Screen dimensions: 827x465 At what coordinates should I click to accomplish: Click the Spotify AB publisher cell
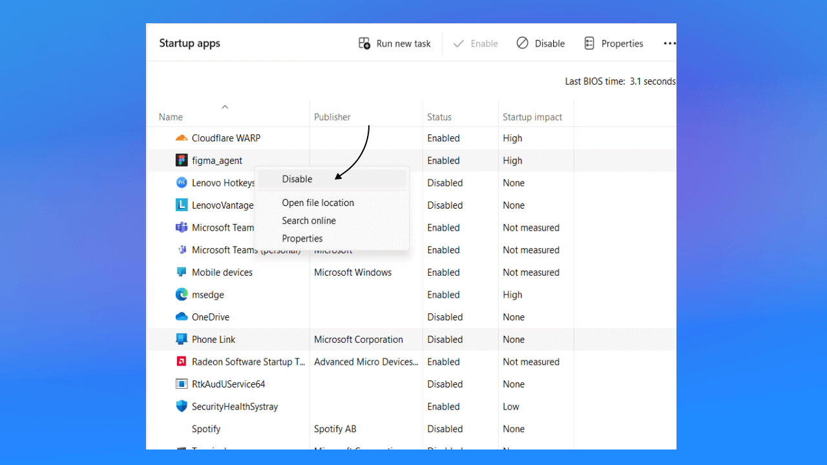[x=335, y=429]
